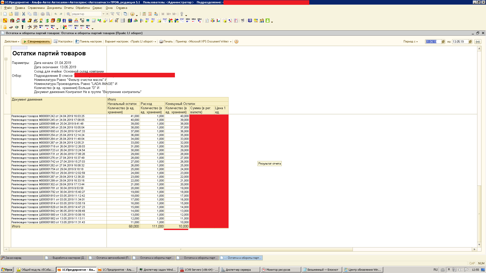
Task: Click the start date input field
Action: click(433, 41)
